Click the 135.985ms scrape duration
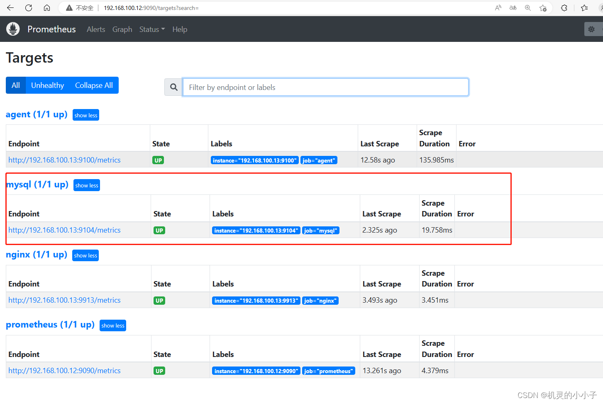The width and height of the screenshot is (603, 403). tap(437, 160)
